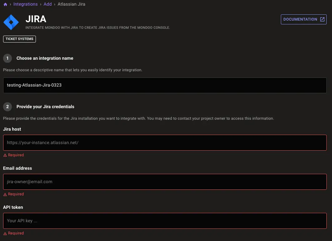Click the blue Jira diamond logo
332x241 pixels.
tap(11, 22)
